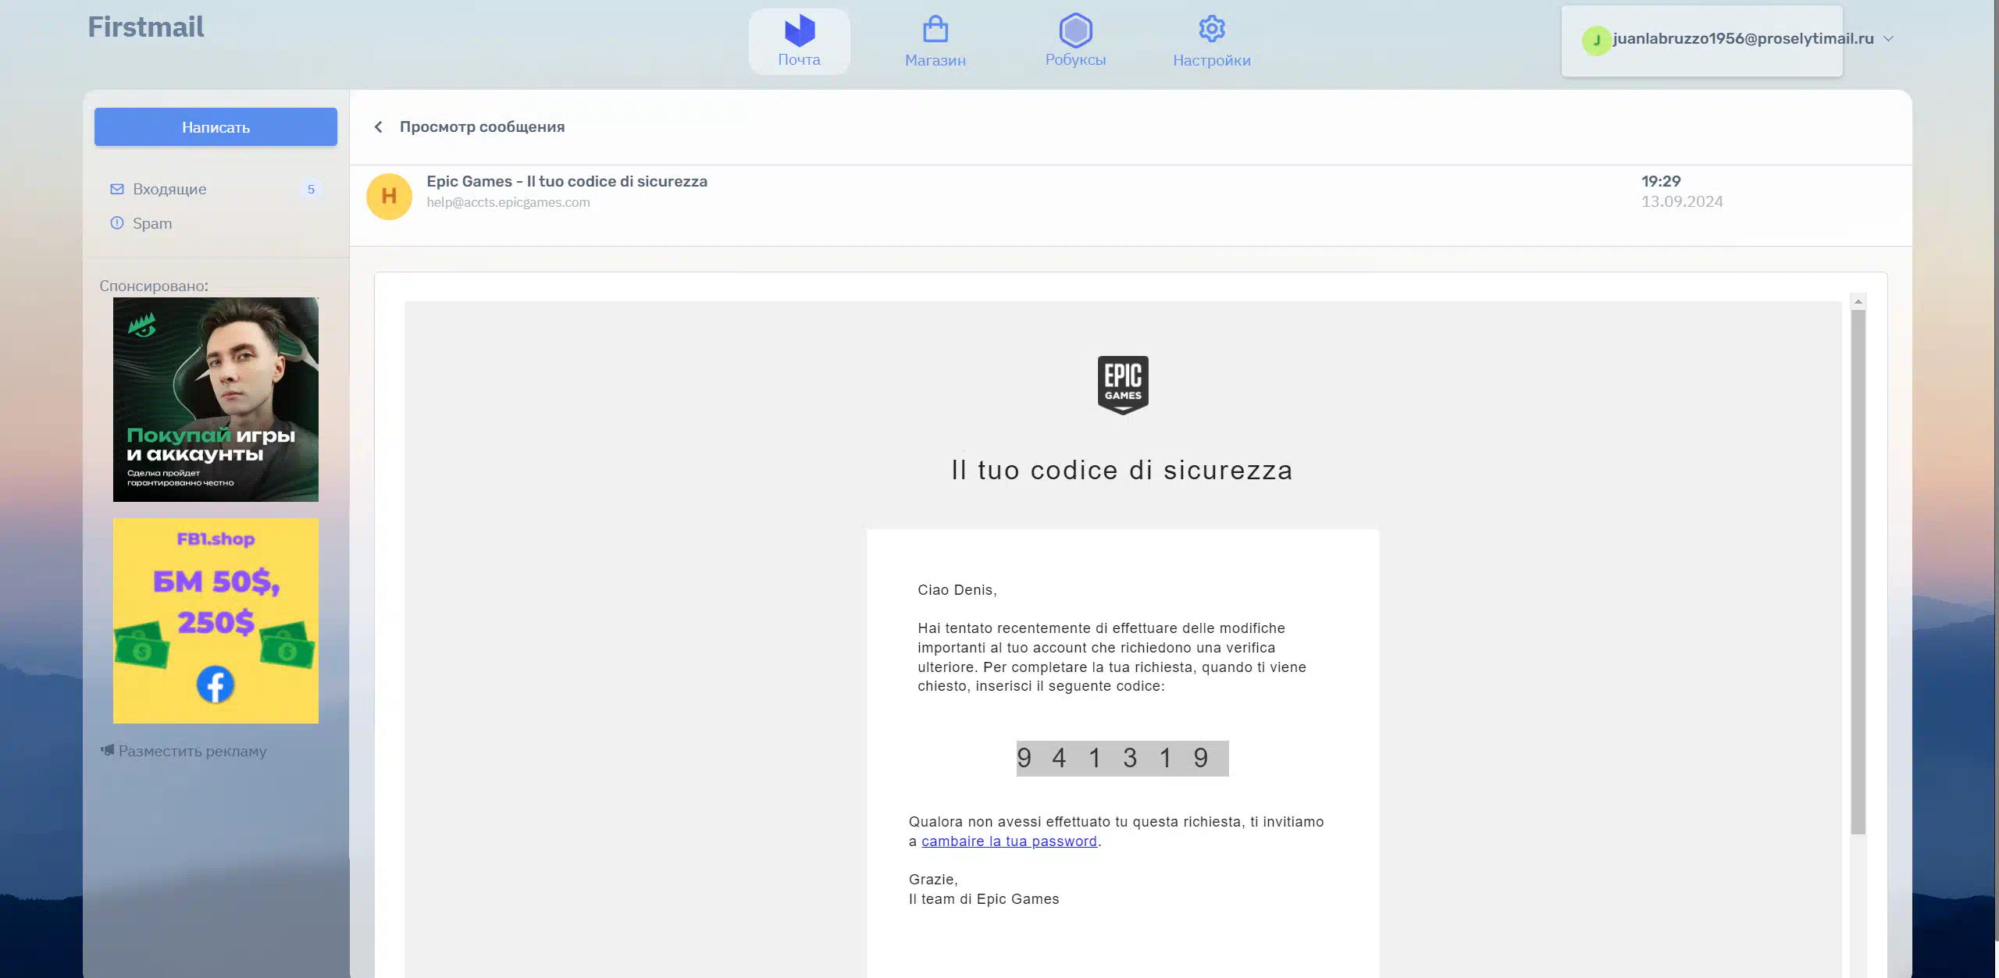Click the email scrollbar up arrow
This screenshot has height=978, width=1999.
point(1858,301)
